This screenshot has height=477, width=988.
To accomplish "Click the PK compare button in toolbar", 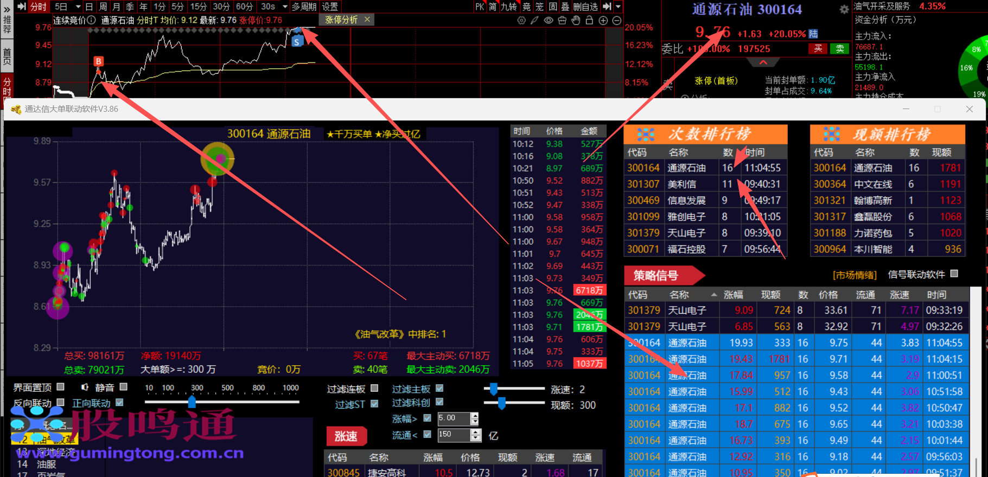I will [x=480, y=7].
